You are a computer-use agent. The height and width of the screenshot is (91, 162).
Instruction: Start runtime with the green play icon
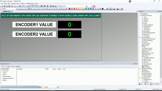(12, 6)
